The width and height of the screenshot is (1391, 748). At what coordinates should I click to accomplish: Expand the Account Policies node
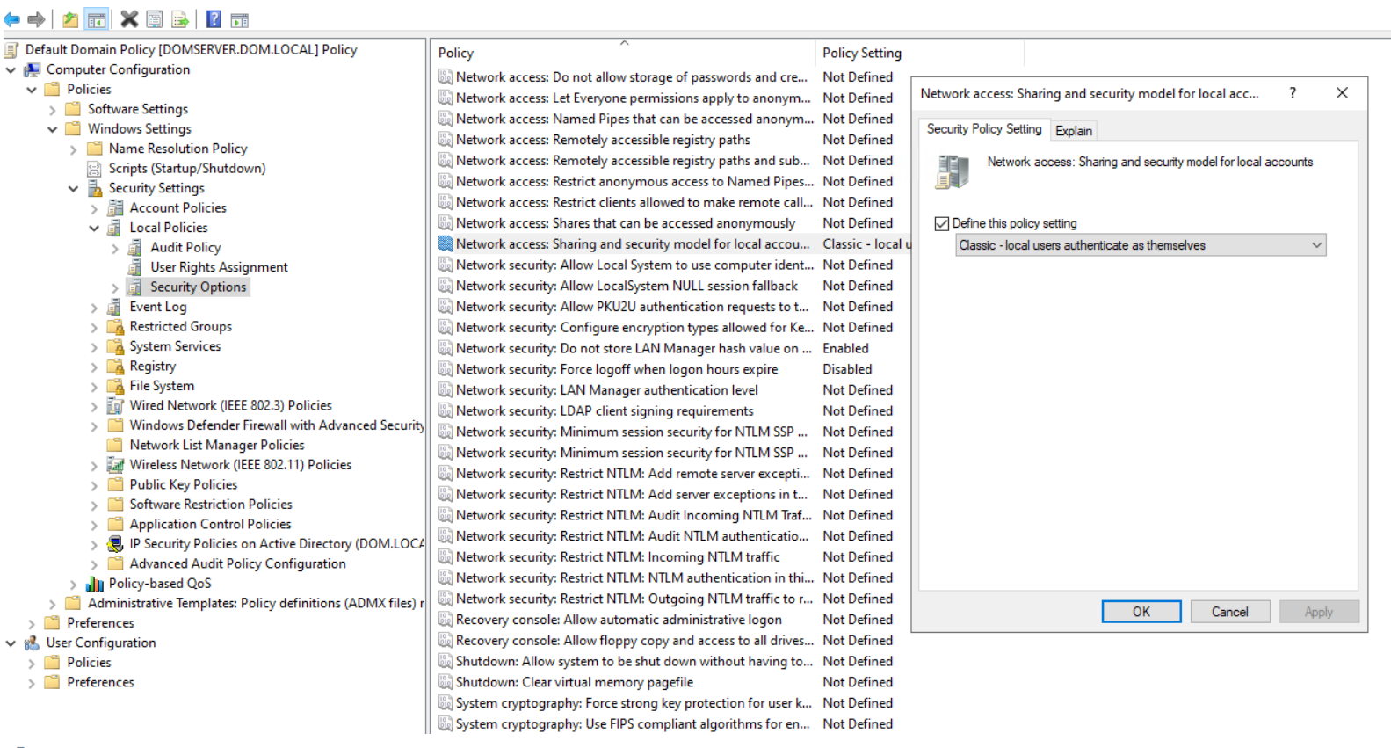pyautogui.click(x=94, y=209)
